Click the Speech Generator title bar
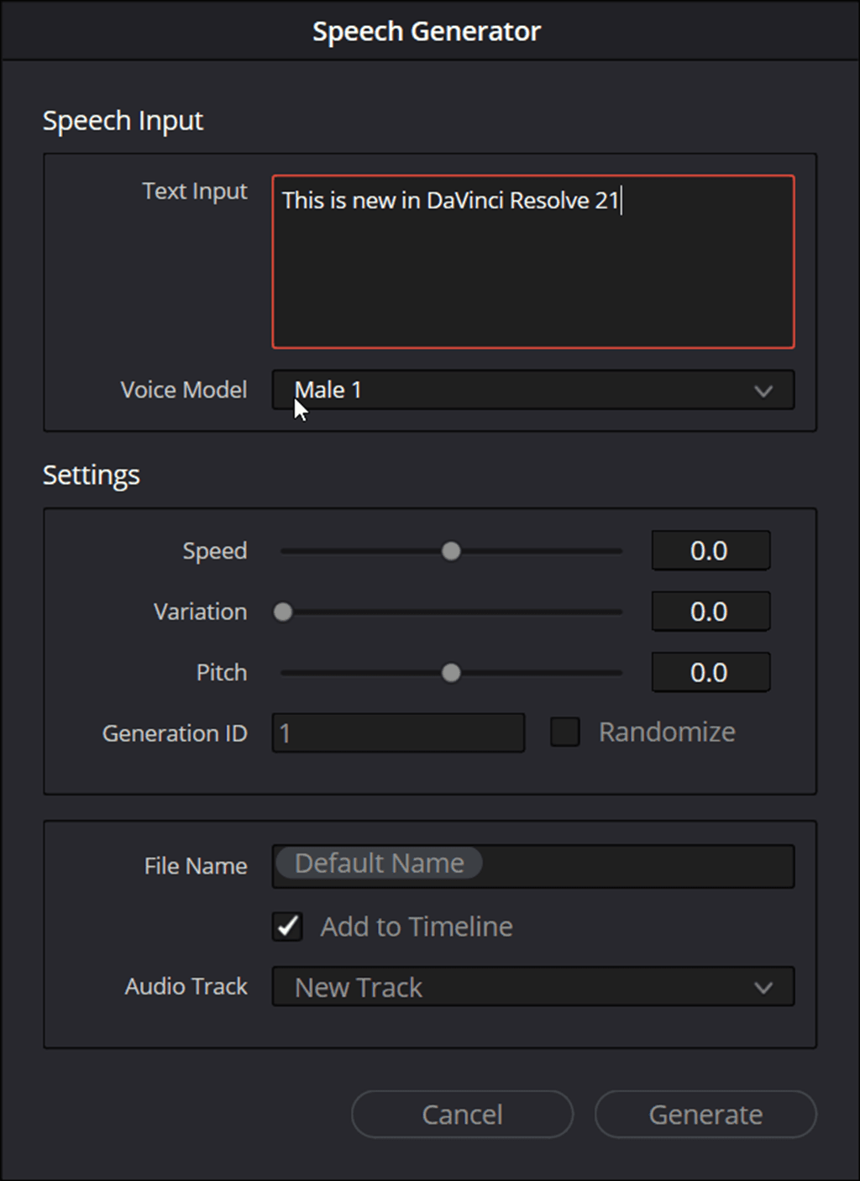 pyautogui.click(x=427, y=30)
